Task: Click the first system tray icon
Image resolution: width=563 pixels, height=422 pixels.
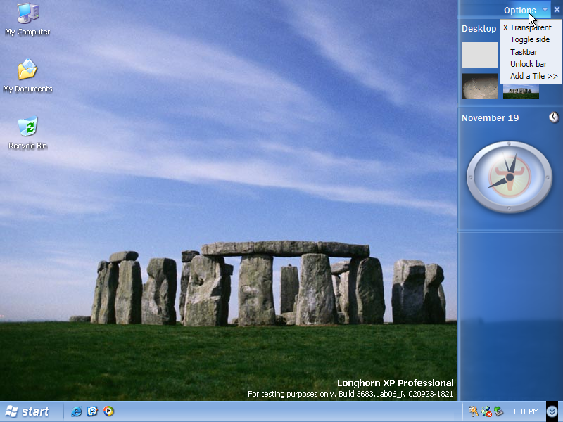Action: 474,411
